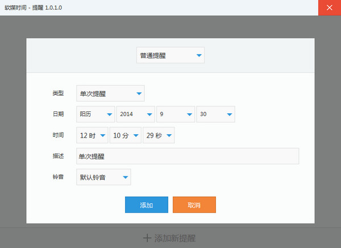Open the 阳历 calendar type dropdown
341x248 pixels.
[x=95, y=114]
